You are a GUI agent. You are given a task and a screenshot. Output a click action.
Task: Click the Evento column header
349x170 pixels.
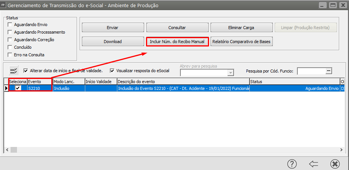coord(40,82)
